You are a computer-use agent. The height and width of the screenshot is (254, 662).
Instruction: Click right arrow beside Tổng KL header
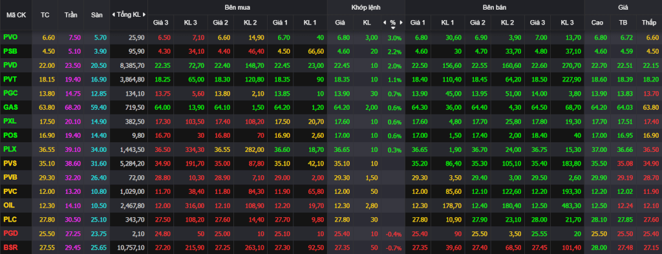pos(144,15)
